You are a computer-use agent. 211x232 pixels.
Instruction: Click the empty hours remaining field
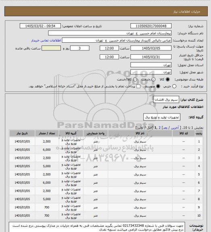[x=51, y=48]
